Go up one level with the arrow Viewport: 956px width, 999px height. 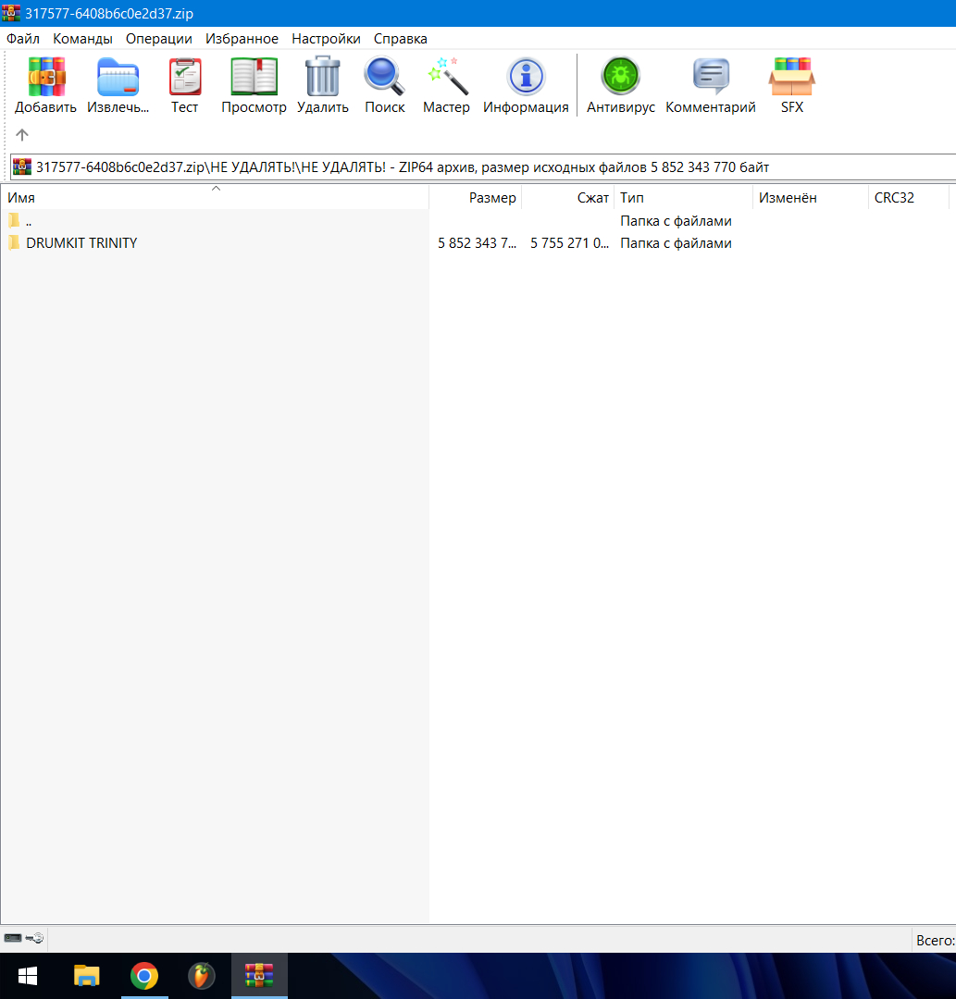[x=22, y=135]
